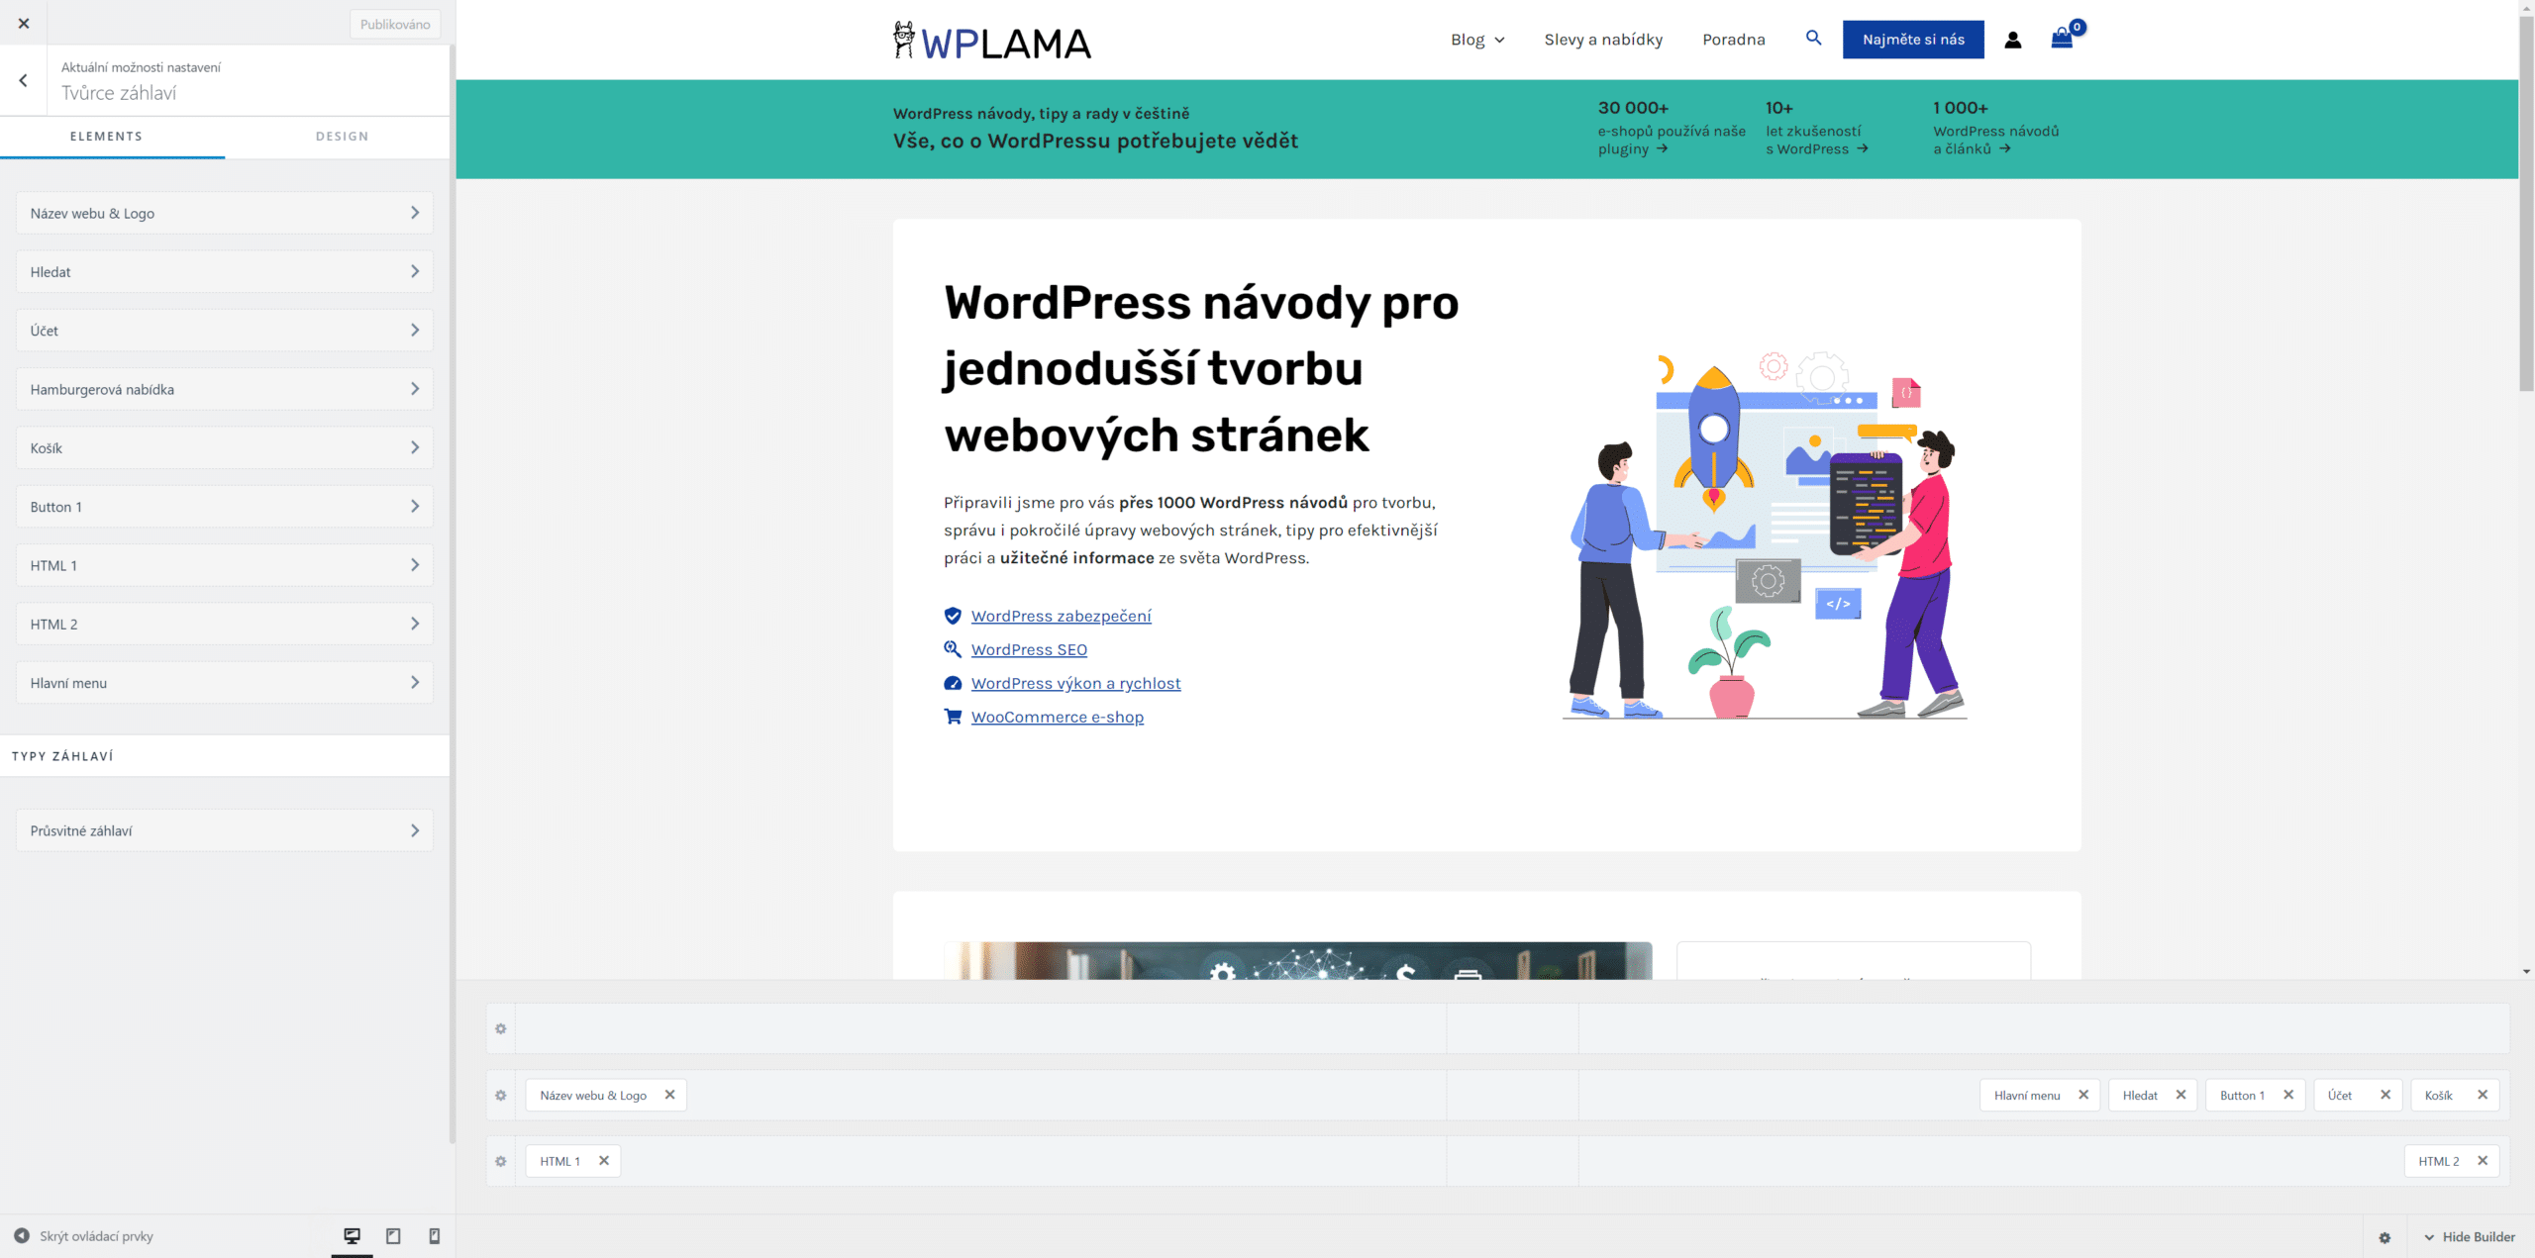
Task: Switch to tablet preview device icon
Action: tap(393, 1235)
